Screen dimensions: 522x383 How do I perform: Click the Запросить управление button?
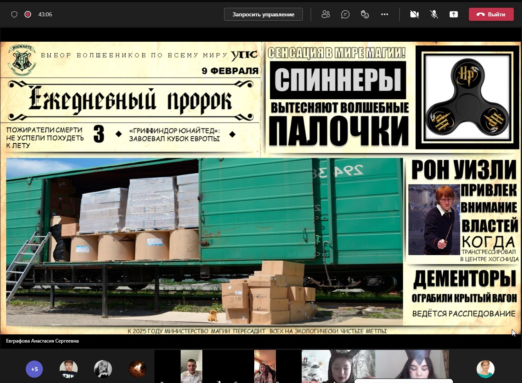point(263,14)
